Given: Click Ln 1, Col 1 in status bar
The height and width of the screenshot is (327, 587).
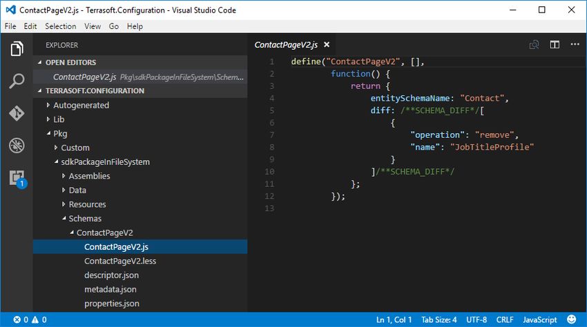Looking at the screenshot, I should [394, 319].
